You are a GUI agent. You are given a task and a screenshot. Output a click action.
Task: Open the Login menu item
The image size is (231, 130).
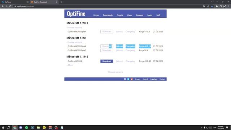150,15
